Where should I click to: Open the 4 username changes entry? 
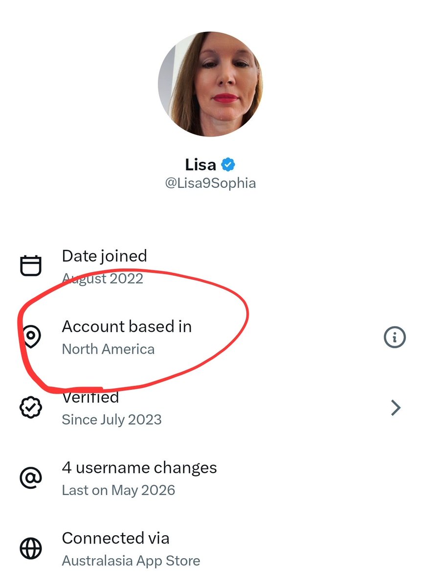click(x=210, y=478)
